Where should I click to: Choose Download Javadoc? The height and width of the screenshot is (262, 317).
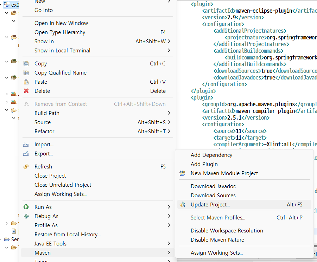pos(213,186)
